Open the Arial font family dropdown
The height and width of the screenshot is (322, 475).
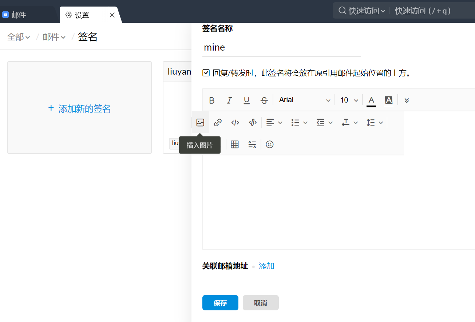click(304, 100)
